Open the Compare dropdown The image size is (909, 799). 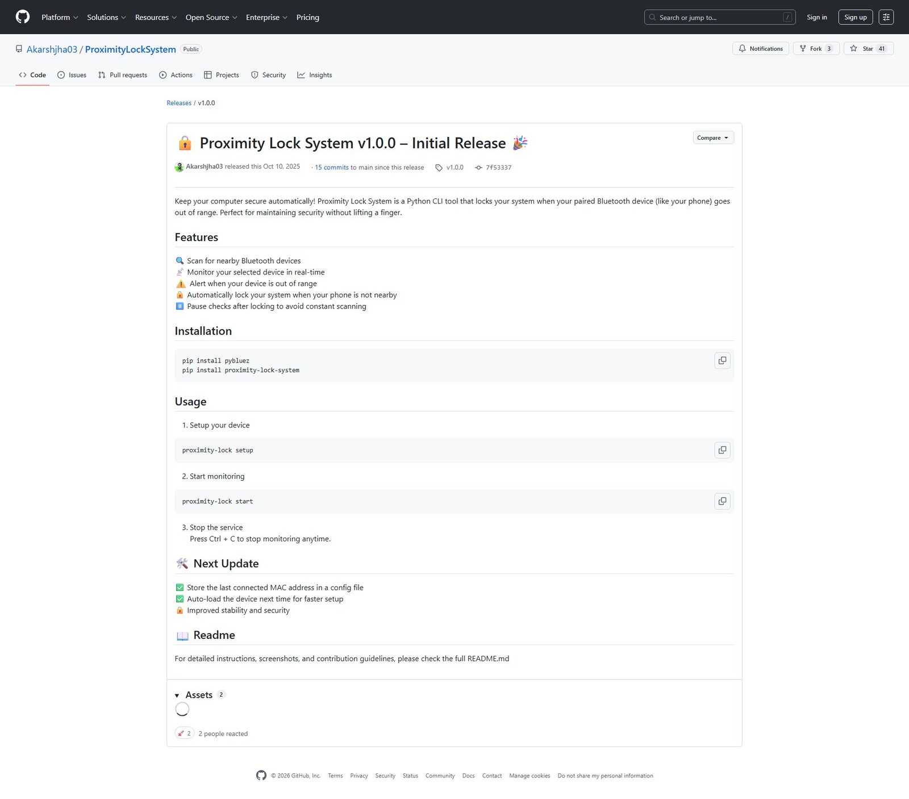(713, 138)
